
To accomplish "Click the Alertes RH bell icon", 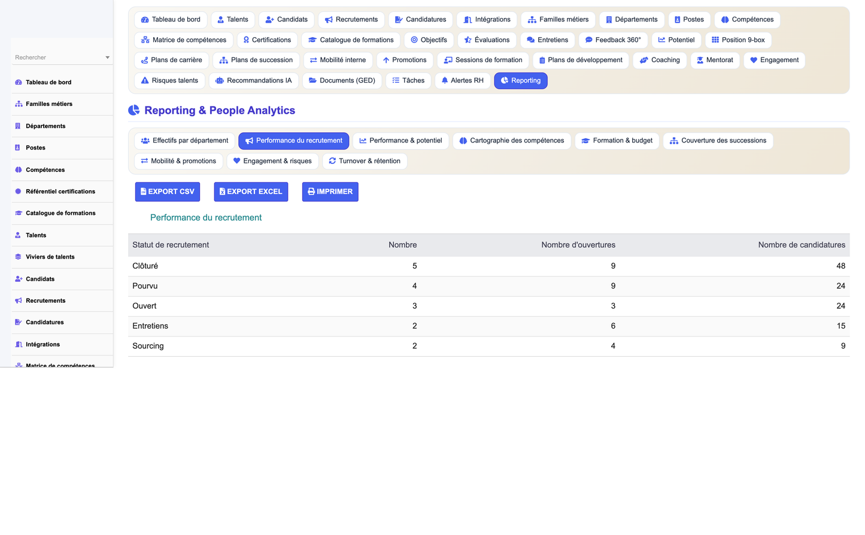I will pyautogui.click(x=445, y=80).
